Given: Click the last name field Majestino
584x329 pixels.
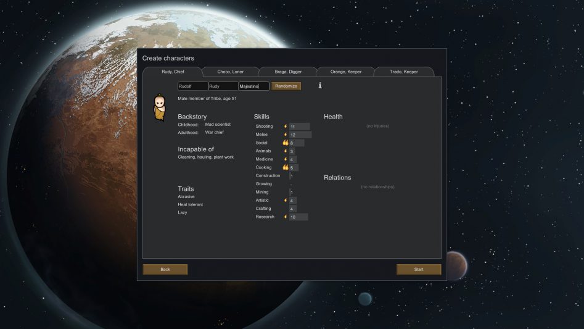Looking at the screenshot, I should (x=253, y=86).
